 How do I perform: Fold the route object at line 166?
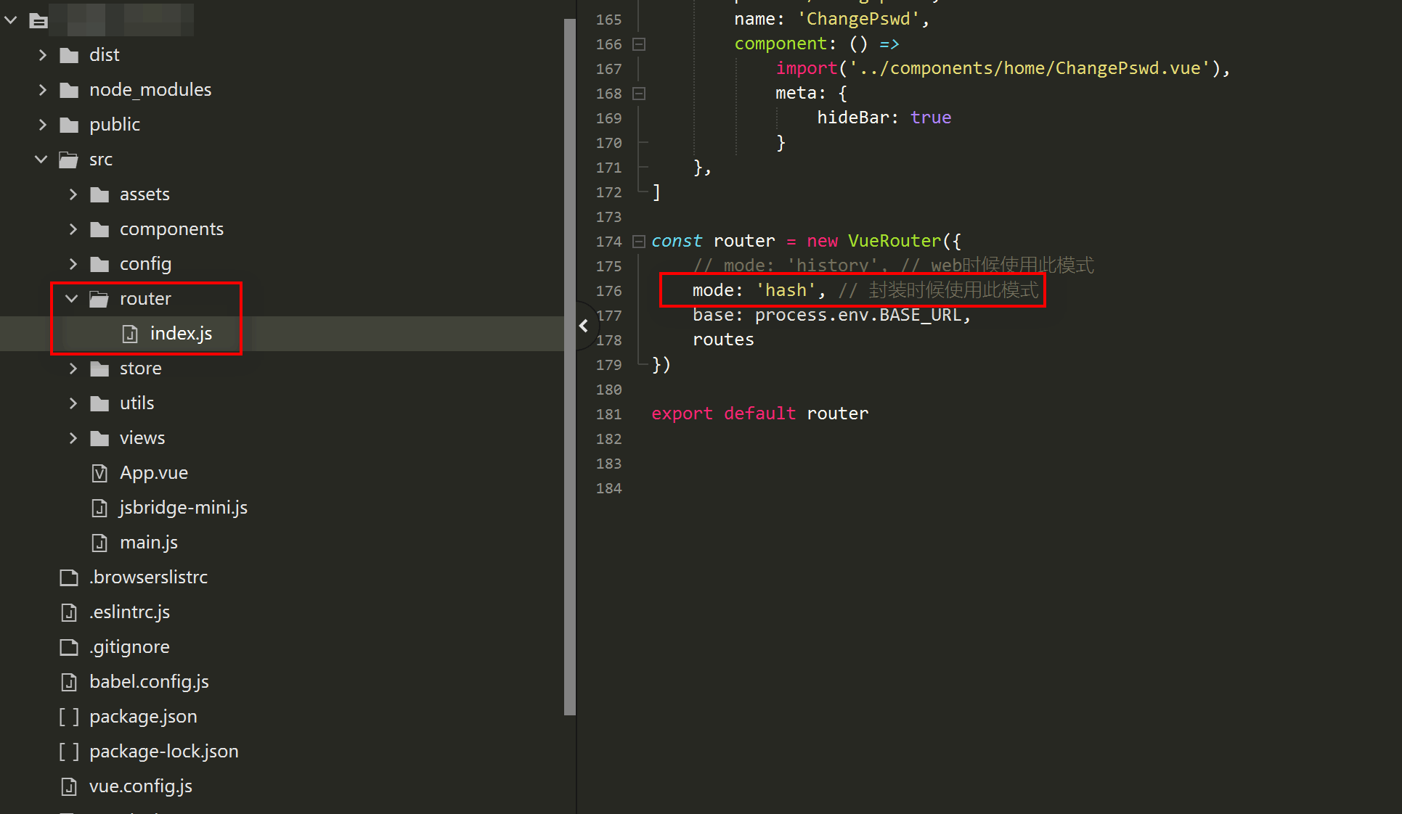coord(638,44)
